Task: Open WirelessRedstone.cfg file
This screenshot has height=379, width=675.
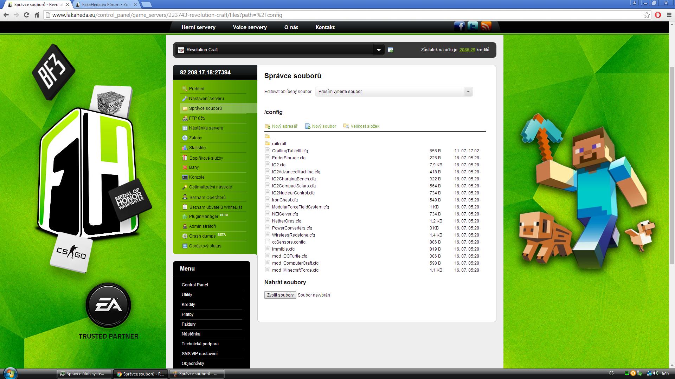Action: coord(293,235)
